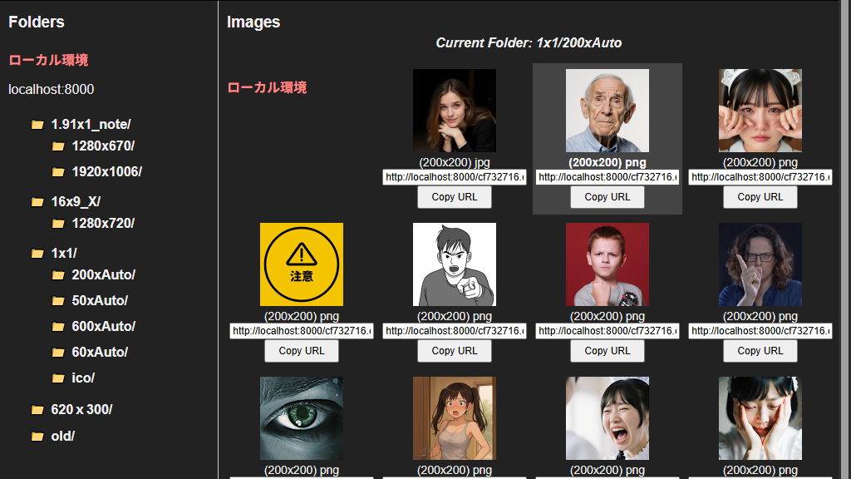Open the 1280x720/ folder
The image size is (851, 479).
(x=103, y=224)
